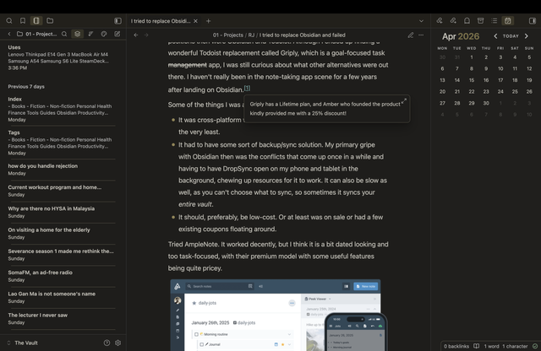The image size is (541, 351).
Task: Collapse the left sidebar
Action: [117, 21]
